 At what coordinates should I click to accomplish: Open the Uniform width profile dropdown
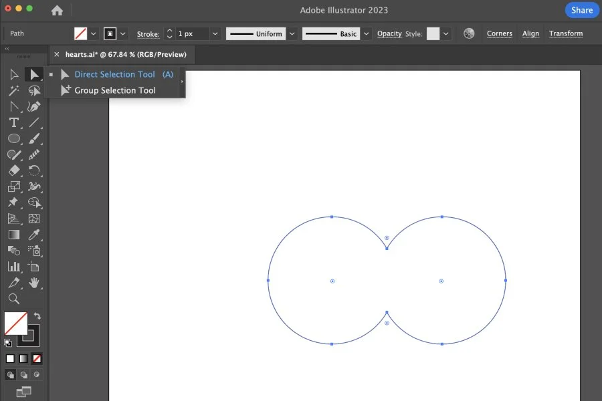(292, 34)
